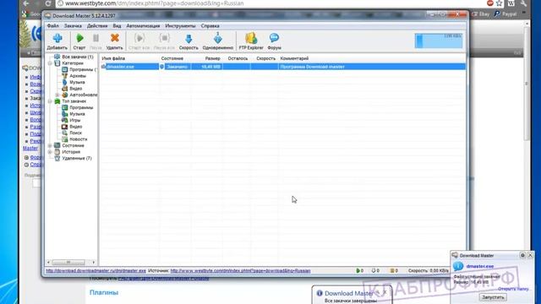This screenshot has height=304, width=541.
Task: Start the download with the Старт icon
Action: pyautogui.click(x=79, y=41)
